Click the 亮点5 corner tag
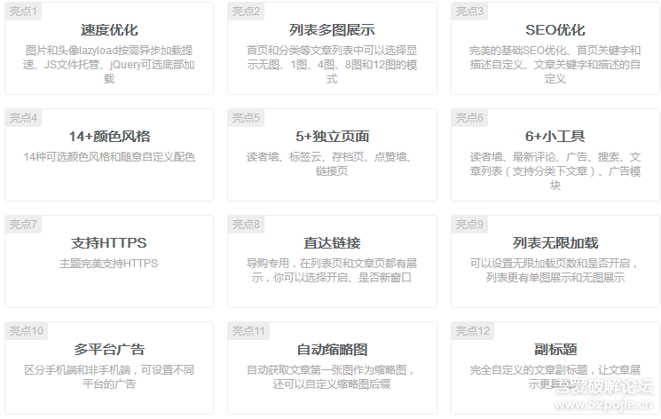 (x=246, y=118)
